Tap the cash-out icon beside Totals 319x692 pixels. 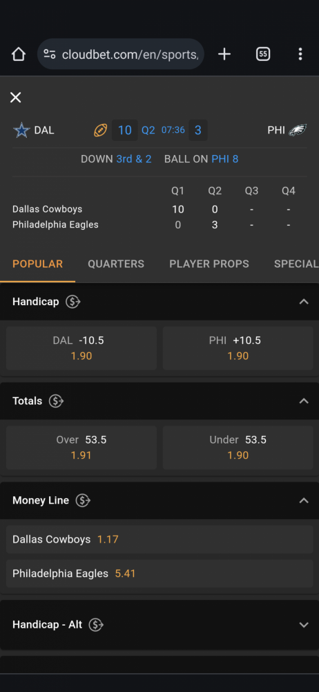[56, 401]
